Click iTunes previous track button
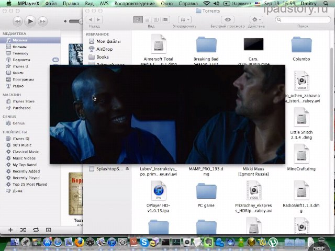Image resolution: width=335 pixels, height=251 pixels. coord(18,21)
